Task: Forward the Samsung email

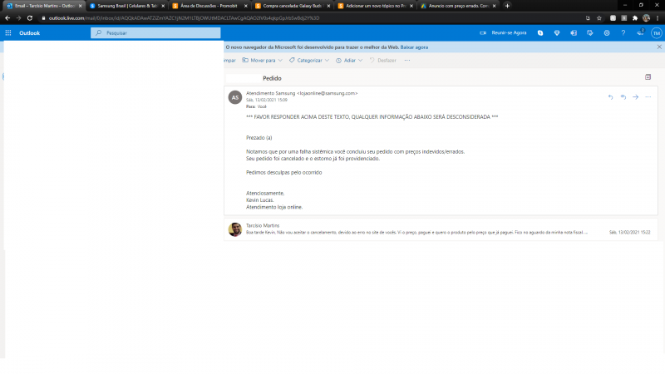Action: click(635, 97)
